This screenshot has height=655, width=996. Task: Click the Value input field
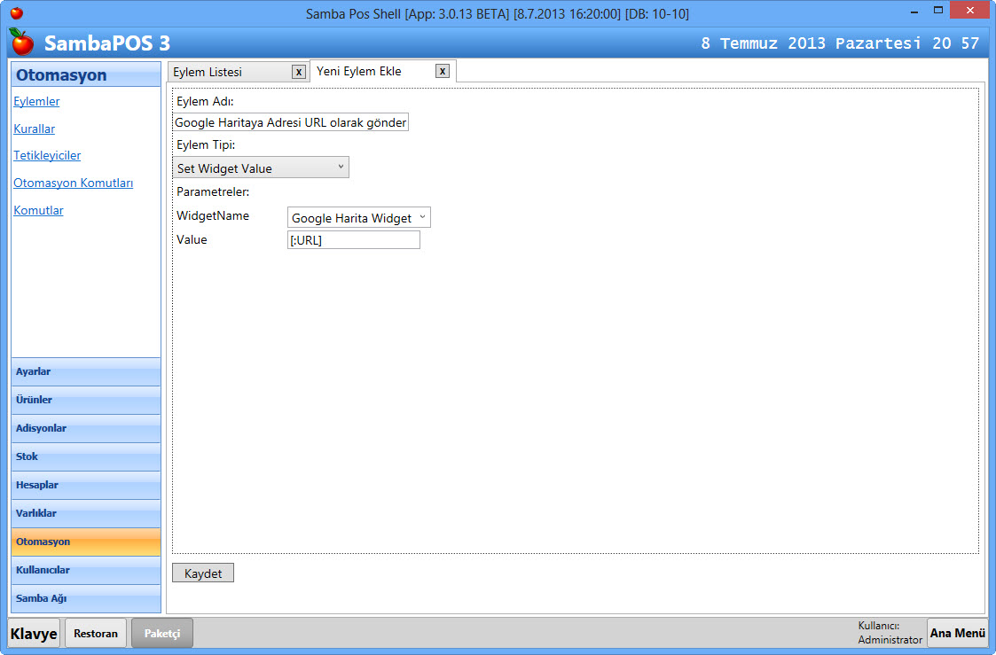coord(353,239)
